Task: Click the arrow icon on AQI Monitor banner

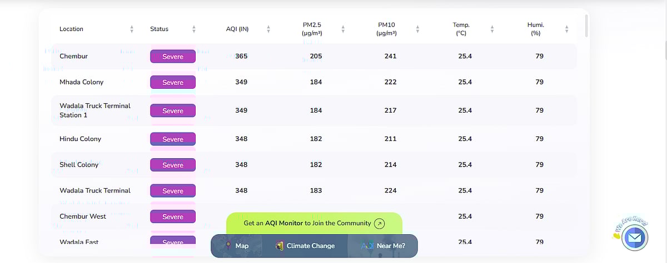Action: 379,224
